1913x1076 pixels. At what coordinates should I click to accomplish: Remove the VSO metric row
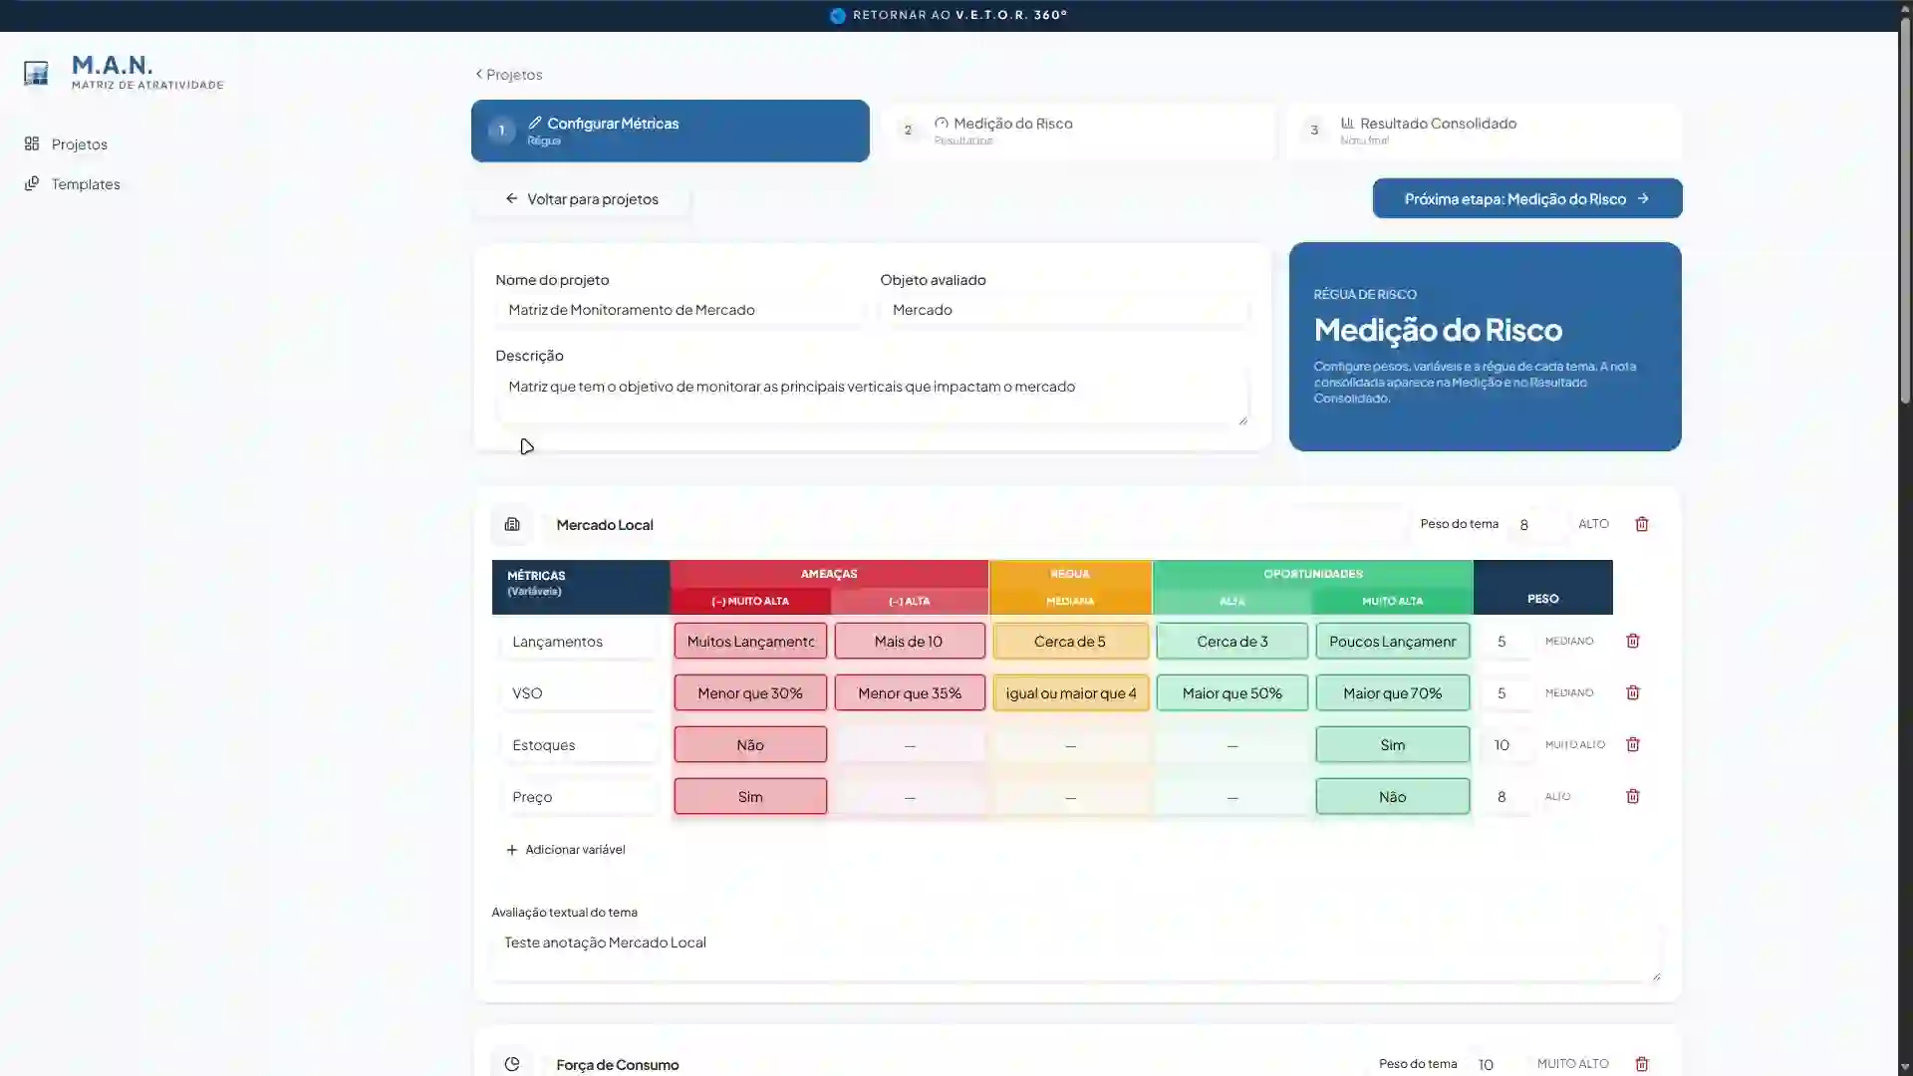1633,692
